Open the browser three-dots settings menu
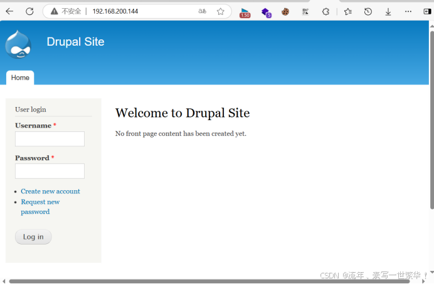The image size is (434, 284). point(408,12)
